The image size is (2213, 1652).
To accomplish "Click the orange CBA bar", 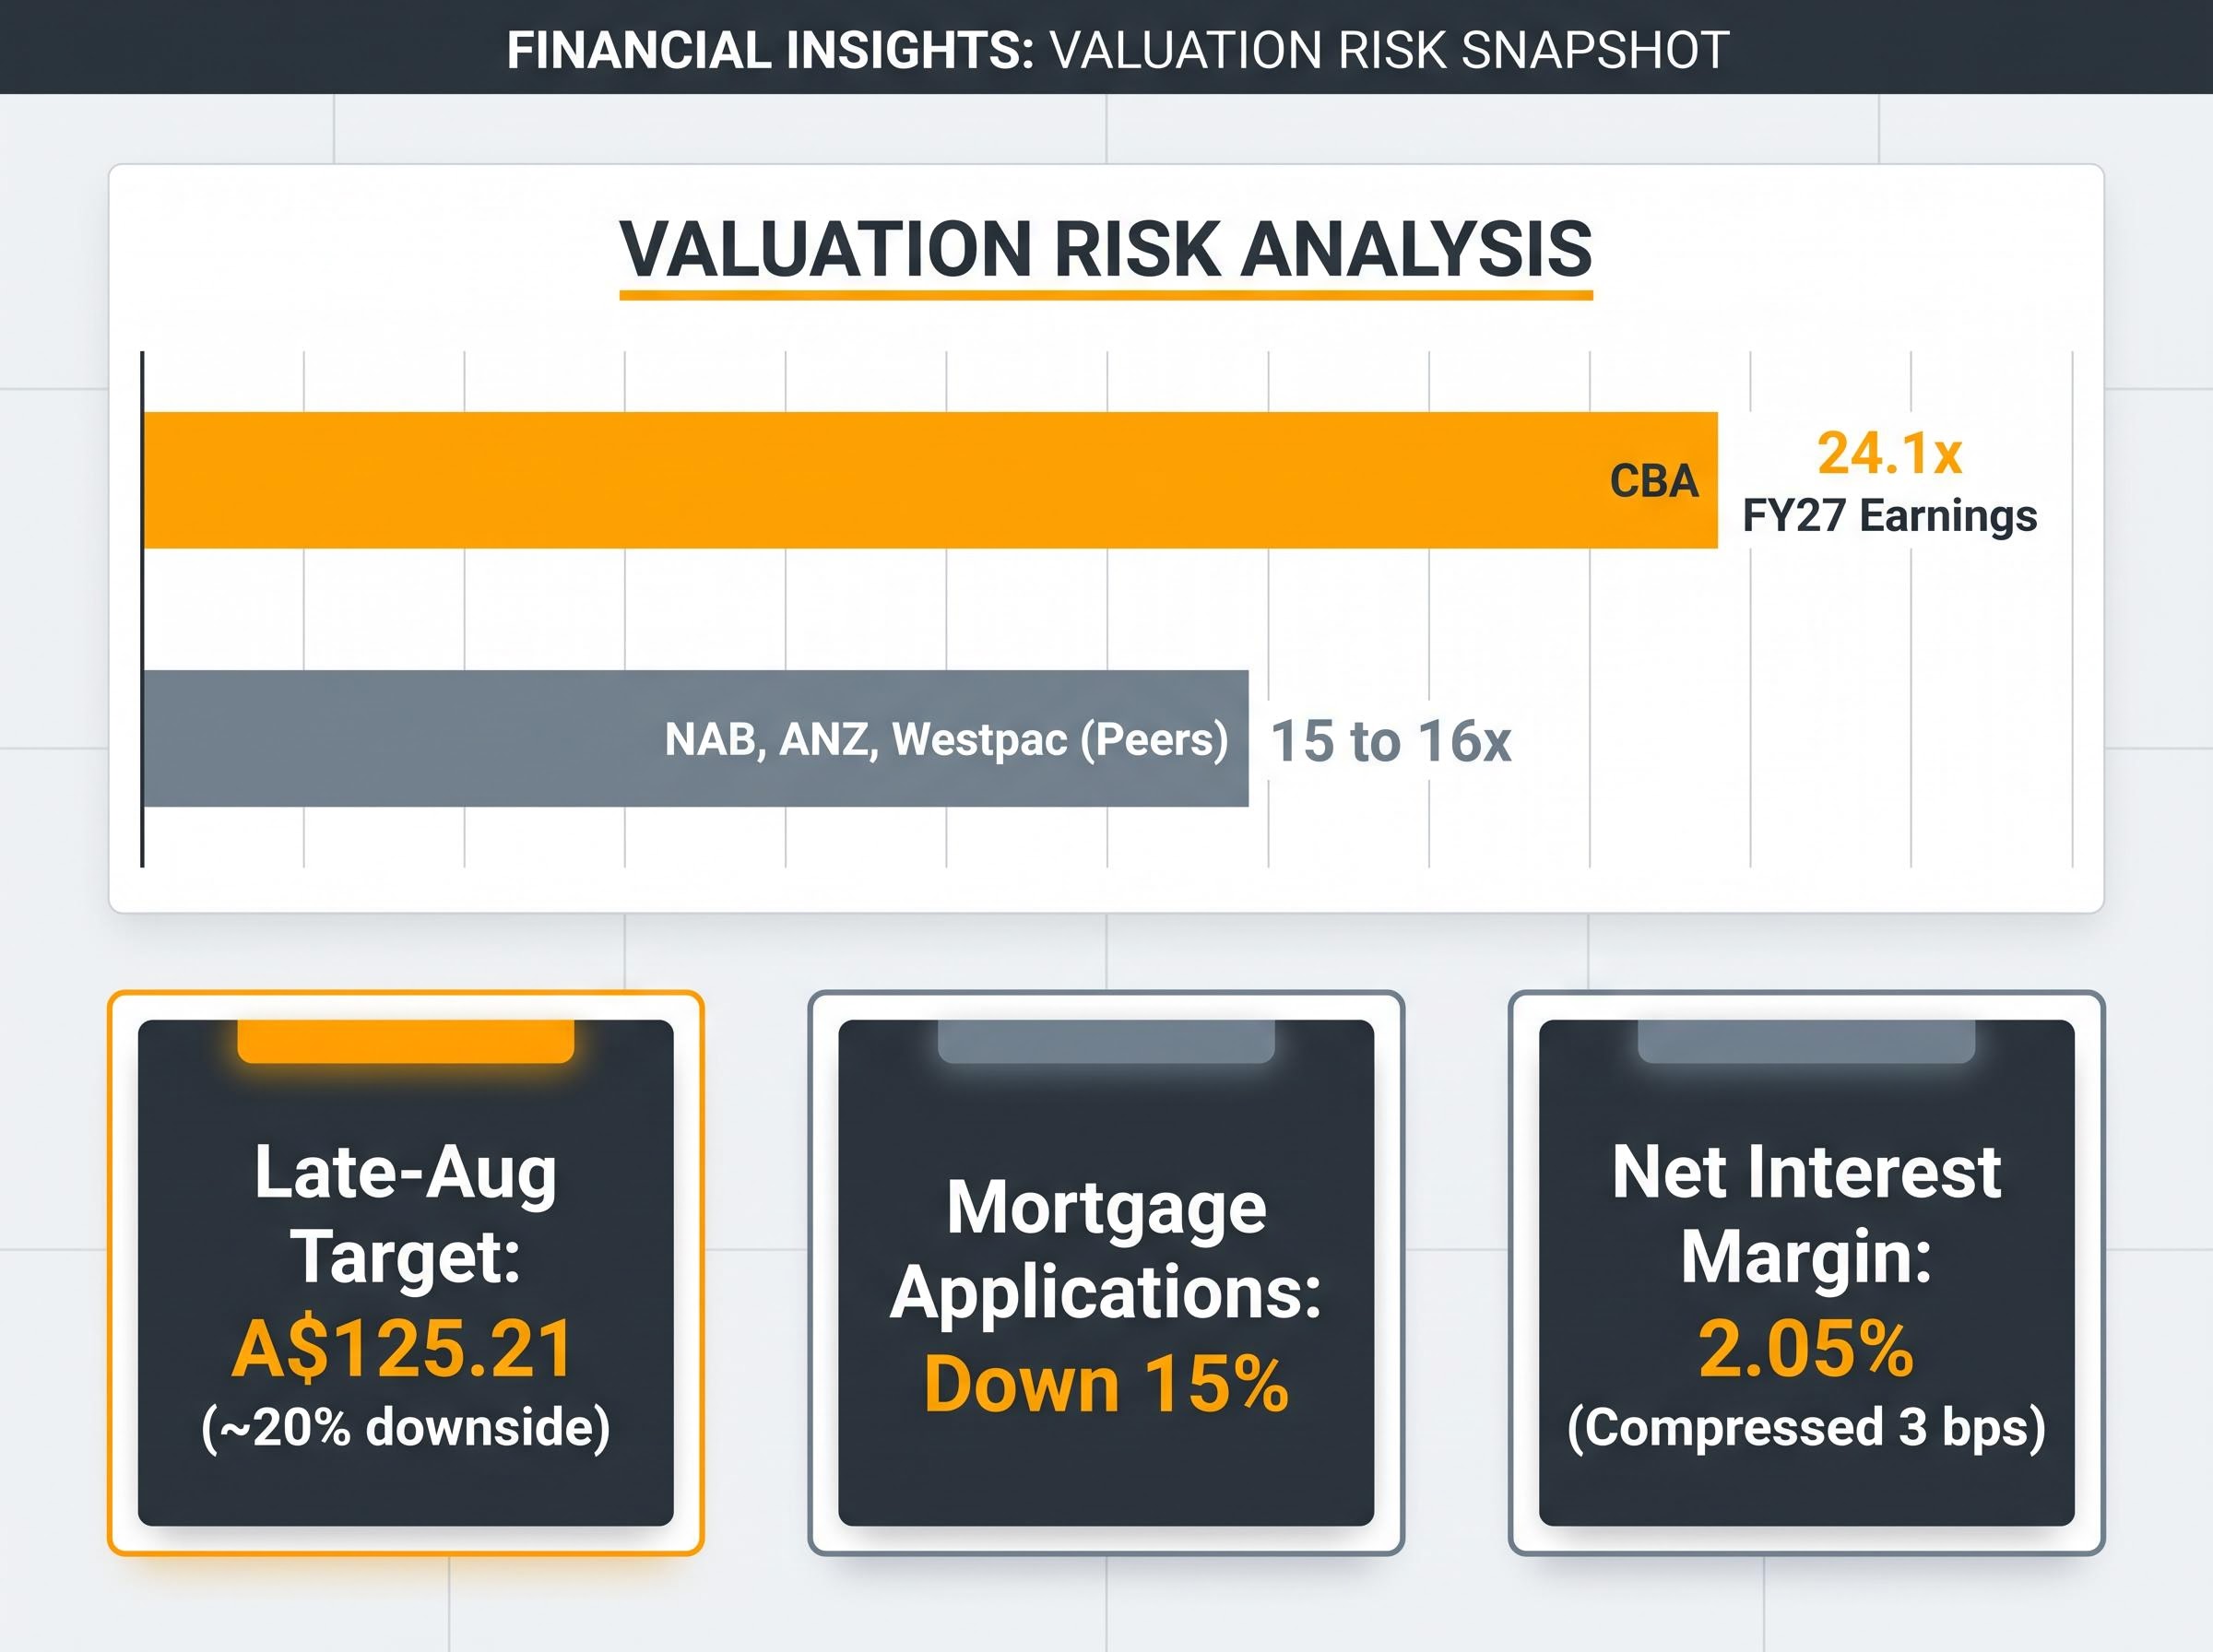I will (x=930, y=480).
